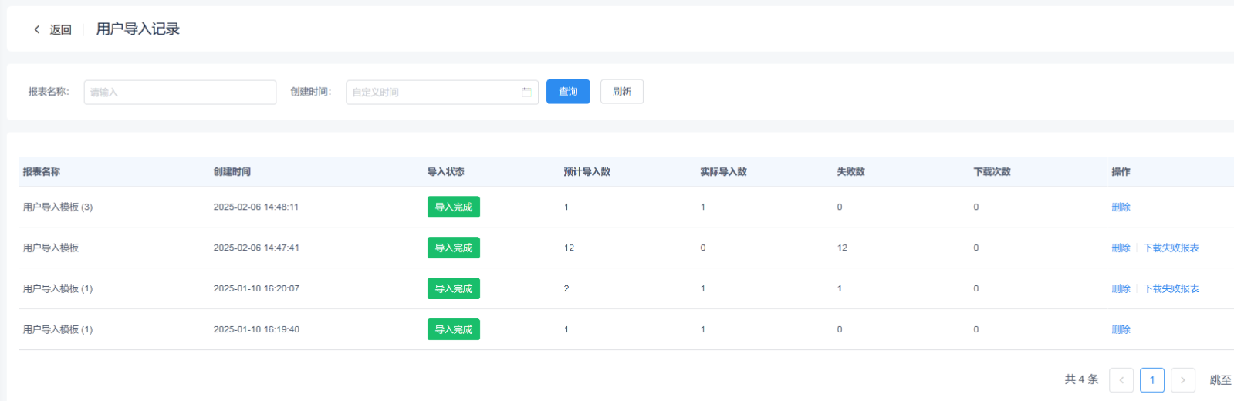Click the 失败数 column header
Viewport: 1234px width, 401px height.
(x=850, y=172)
